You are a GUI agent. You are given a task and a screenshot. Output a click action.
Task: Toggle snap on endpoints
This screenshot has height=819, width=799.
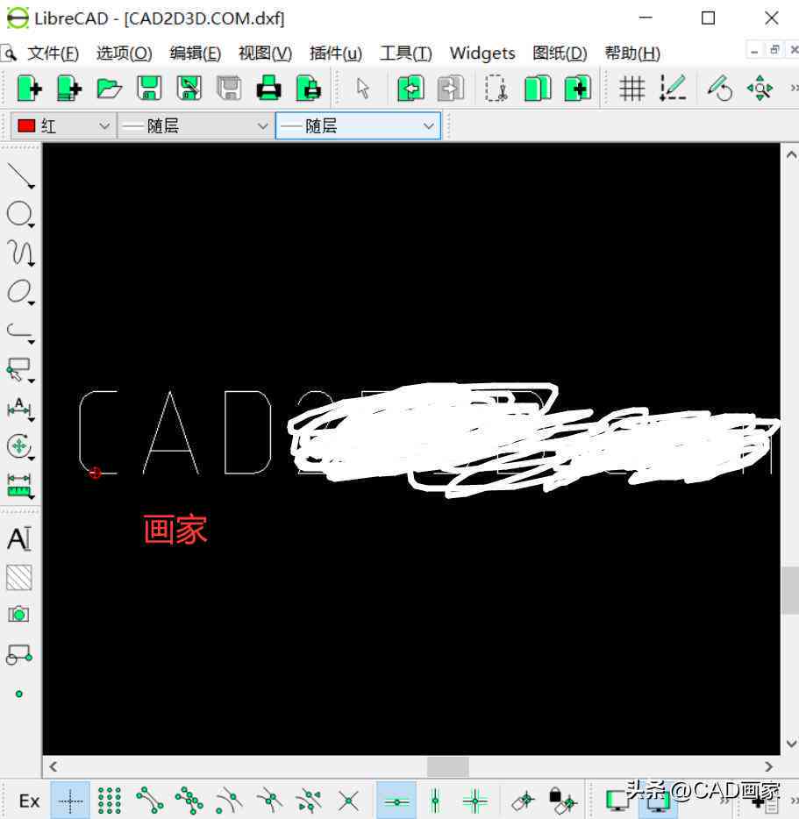pos(149,801)
